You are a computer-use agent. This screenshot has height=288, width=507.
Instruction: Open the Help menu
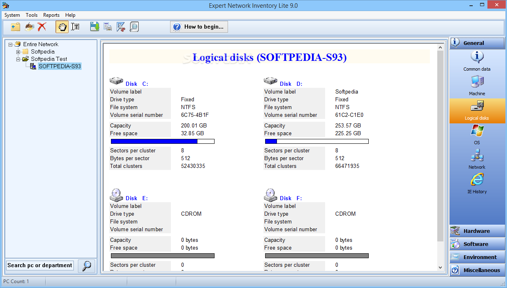coord(70,15)
